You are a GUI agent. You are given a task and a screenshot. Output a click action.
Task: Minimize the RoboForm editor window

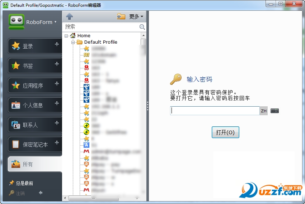(271, 4)
